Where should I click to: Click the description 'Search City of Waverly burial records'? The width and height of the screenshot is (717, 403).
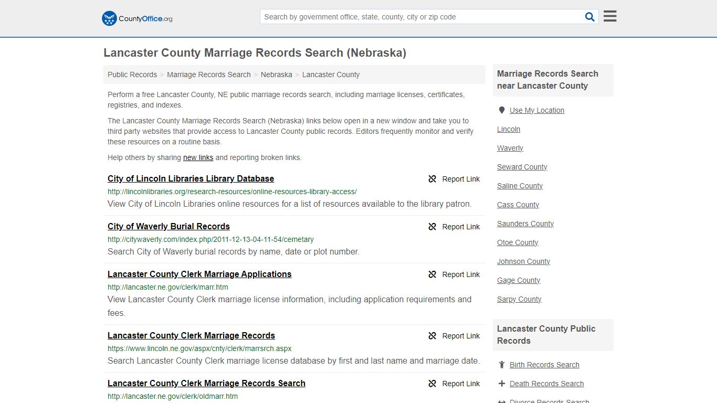(x=234, y=251)
